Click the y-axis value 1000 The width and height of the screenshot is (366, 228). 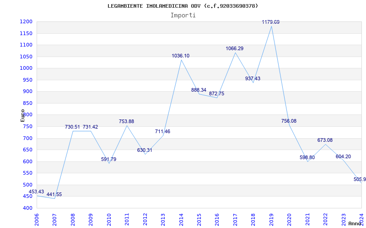[26, 68]
